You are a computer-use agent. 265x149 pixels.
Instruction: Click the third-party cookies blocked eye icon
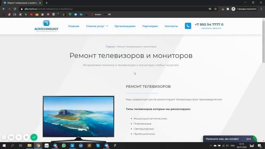pos(210,9)
